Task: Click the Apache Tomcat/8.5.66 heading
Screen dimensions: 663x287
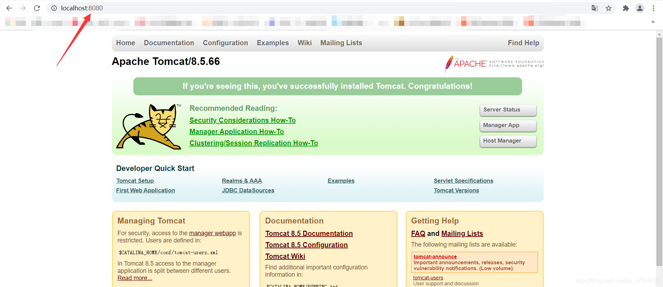Action: click(166, 61)
